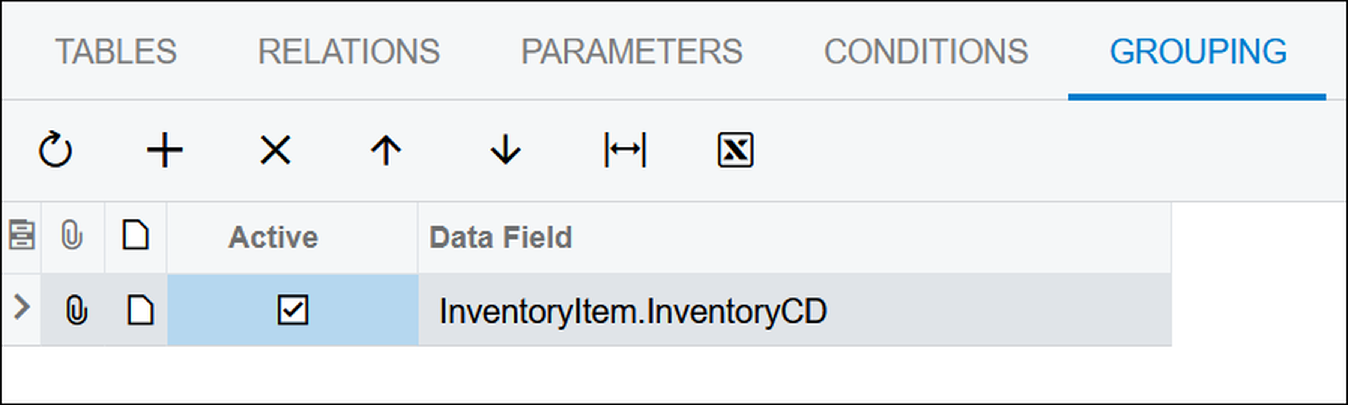Select the InventoryItem.InventoryCD data field cell
This screenshot has height=405, width=1348.
tap(794, 310)
